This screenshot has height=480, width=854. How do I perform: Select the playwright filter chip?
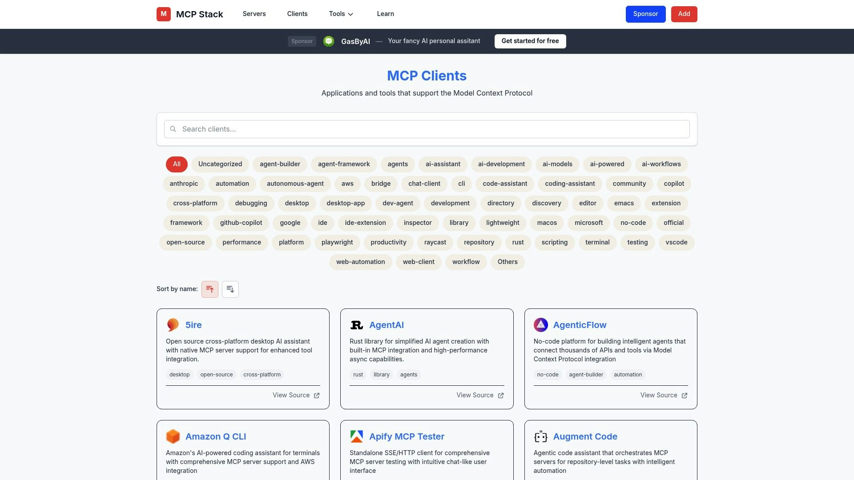pyautogui.click(x=337, y=243)
